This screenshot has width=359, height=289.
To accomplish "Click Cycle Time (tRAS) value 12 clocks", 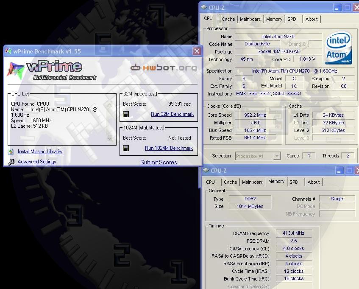I will [x=294, y=271].
